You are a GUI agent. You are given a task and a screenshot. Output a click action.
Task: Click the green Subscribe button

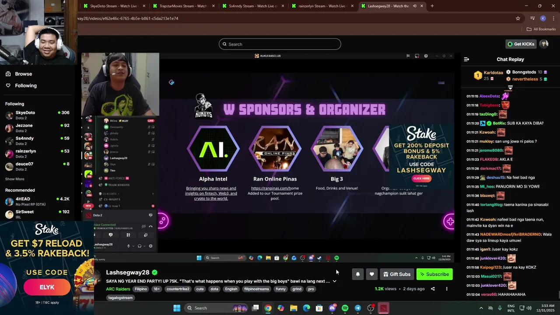(x=434, y=274)
